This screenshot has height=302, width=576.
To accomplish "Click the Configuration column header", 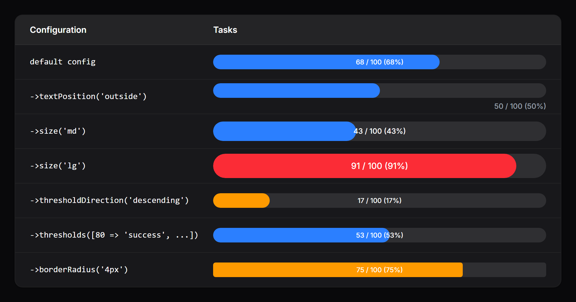I will click(58, 30).
